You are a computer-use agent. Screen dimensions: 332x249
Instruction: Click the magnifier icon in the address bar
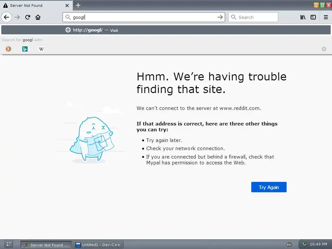click(68, 17)
